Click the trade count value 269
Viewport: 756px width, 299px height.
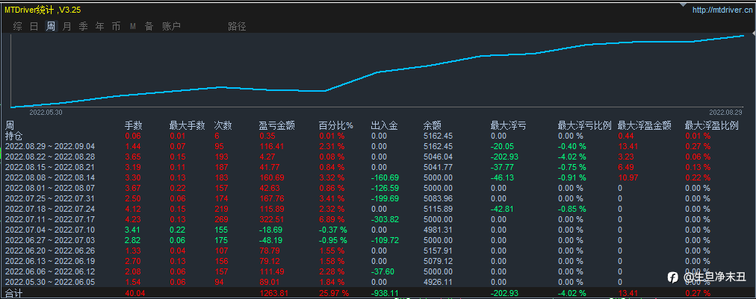pyautogui.click(x=221, y=219)
